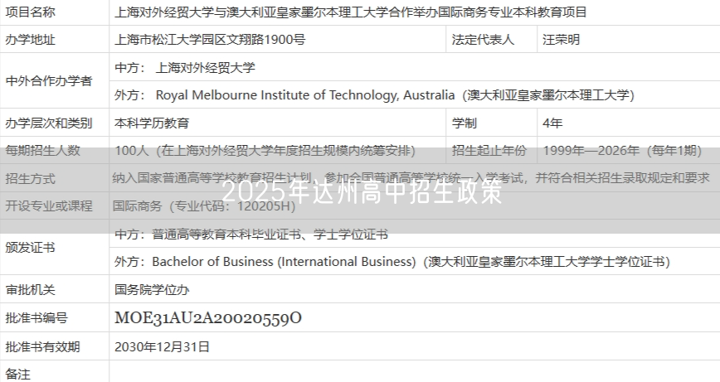The image size is (720, 382).
Task: Click the 备注 row header
Action: click(18, 374)
